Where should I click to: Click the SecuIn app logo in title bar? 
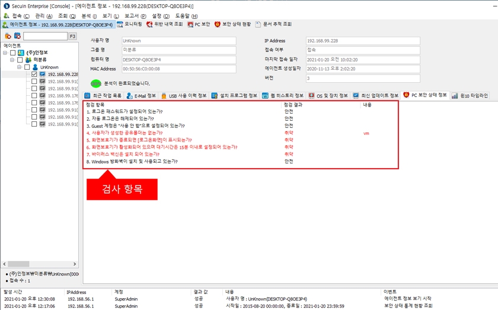click(x=6, y=6)
